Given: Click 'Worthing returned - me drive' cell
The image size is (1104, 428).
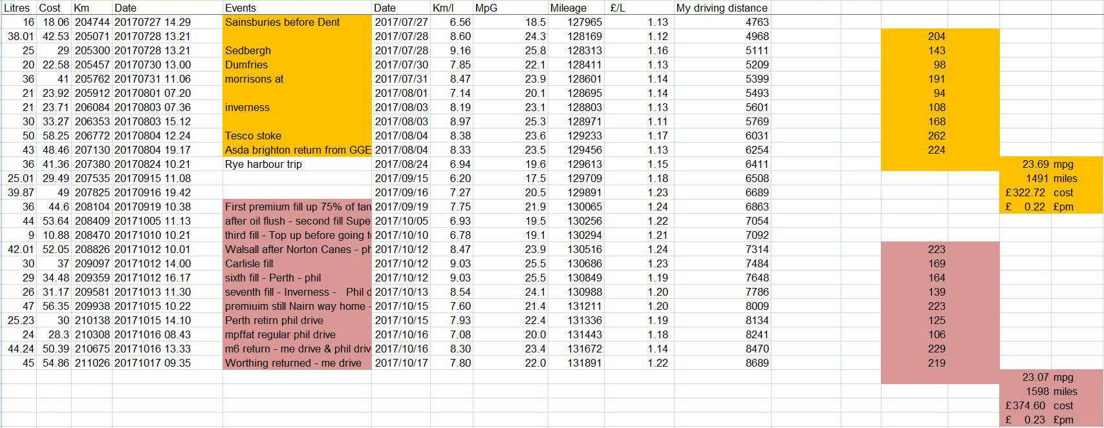Looking at the screenshot, I should 298,363.
